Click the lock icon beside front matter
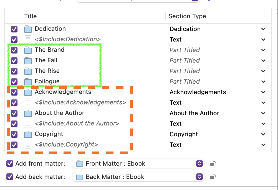The height and width of the screenshot is (190, 278). click(x=213, y=163)
